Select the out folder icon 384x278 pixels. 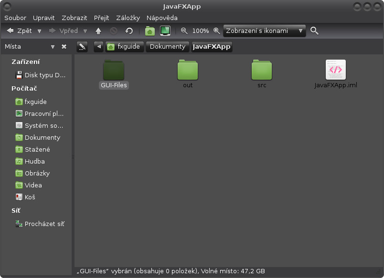point(188,70)
